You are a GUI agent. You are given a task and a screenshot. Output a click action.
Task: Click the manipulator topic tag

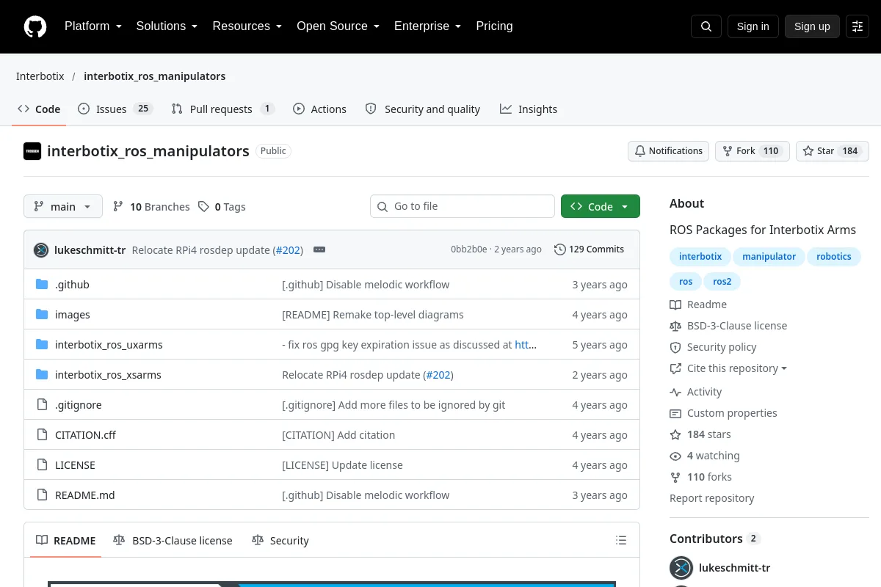click(769, 257)
